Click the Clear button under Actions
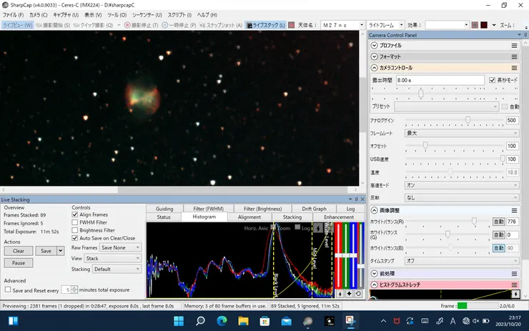 click(19, 251)
